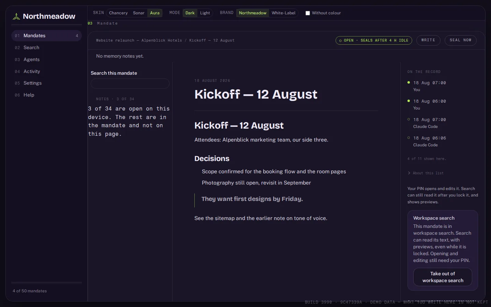Select the Chancery skin
The image size is (491, 307).
(x=118, y=13)
